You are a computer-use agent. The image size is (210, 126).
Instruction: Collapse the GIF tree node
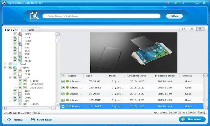point(10,78)
